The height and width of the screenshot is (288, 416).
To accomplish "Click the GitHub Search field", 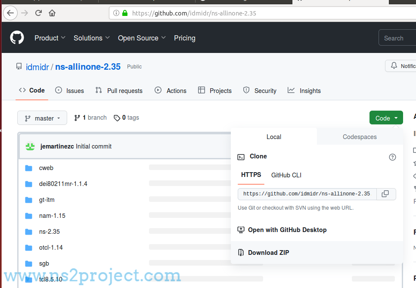I will [x=397, y=38].
